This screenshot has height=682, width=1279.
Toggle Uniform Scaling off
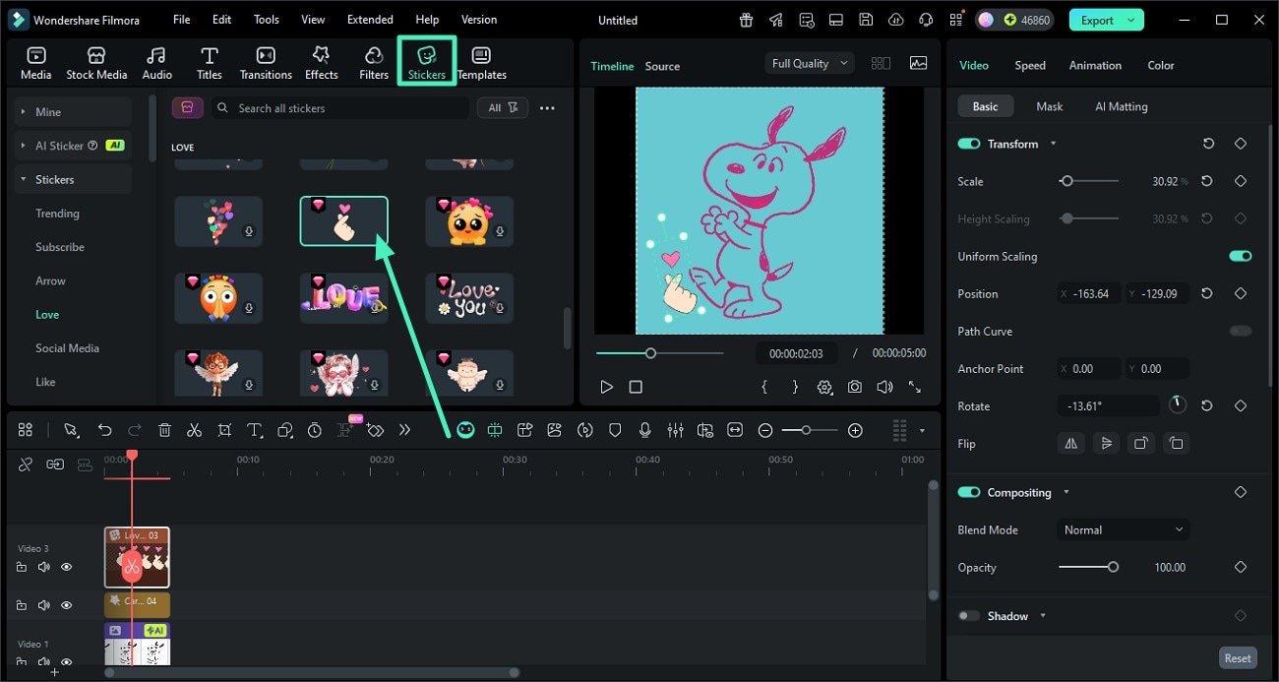[1241, 256]
